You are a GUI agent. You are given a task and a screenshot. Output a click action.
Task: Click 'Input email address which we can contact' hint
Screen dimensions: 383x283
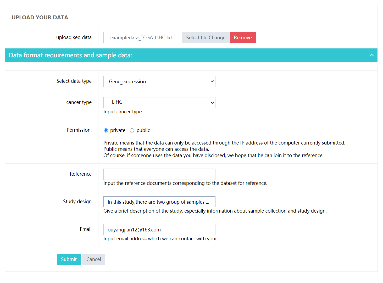pyautogui.click(x=161, y=239)
